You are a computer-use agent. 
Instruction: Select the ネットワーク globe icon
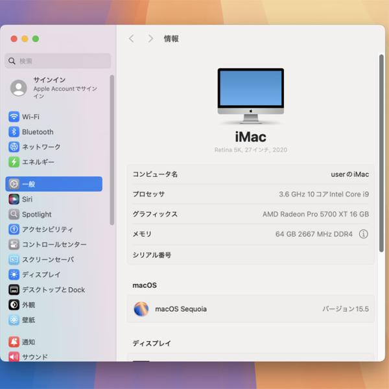coord(14,147)
